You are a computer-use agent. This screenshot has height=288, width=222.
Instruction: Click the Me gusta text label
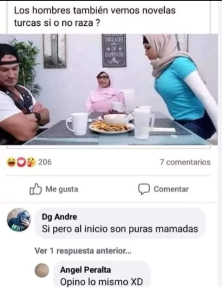pyautogui.click(x=62, y=189)
